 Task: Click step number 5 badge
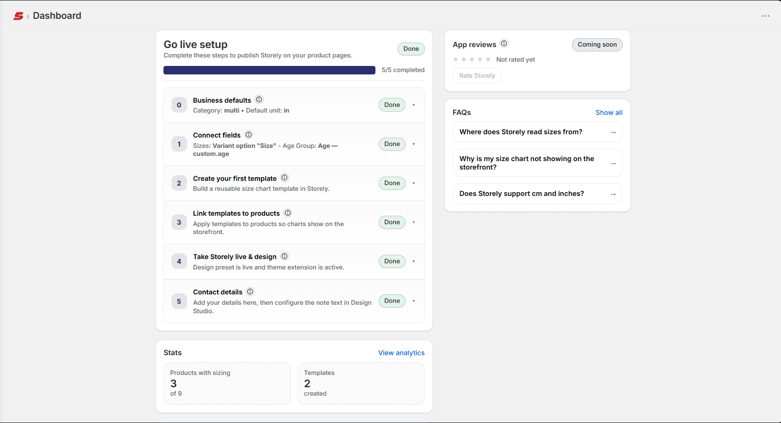click(179, 301)
